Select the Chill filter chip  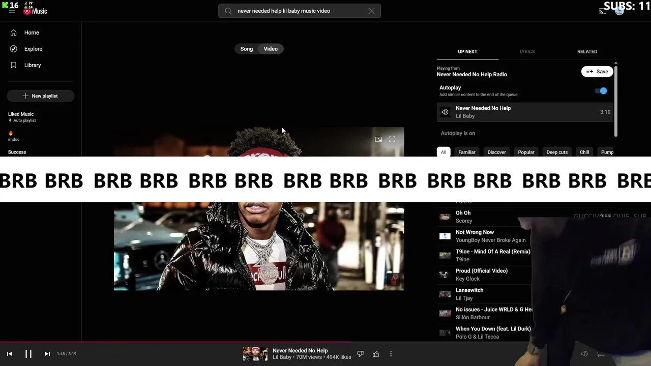tap(584, 152)
